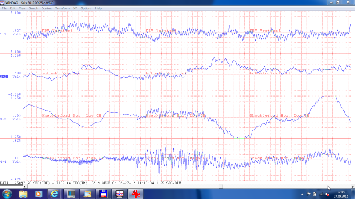Open Windows Explorer from taskbar
The width and height of the screenshot is (355, 199).
point(23,194)
